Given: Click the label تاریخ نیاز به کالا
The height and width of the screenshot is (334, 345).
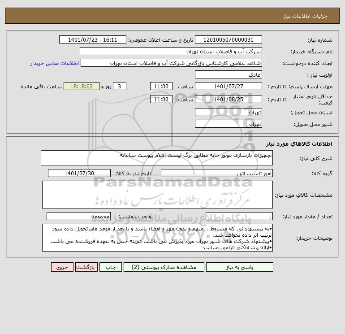Looking at the screenshot, I should click(134, 174).
